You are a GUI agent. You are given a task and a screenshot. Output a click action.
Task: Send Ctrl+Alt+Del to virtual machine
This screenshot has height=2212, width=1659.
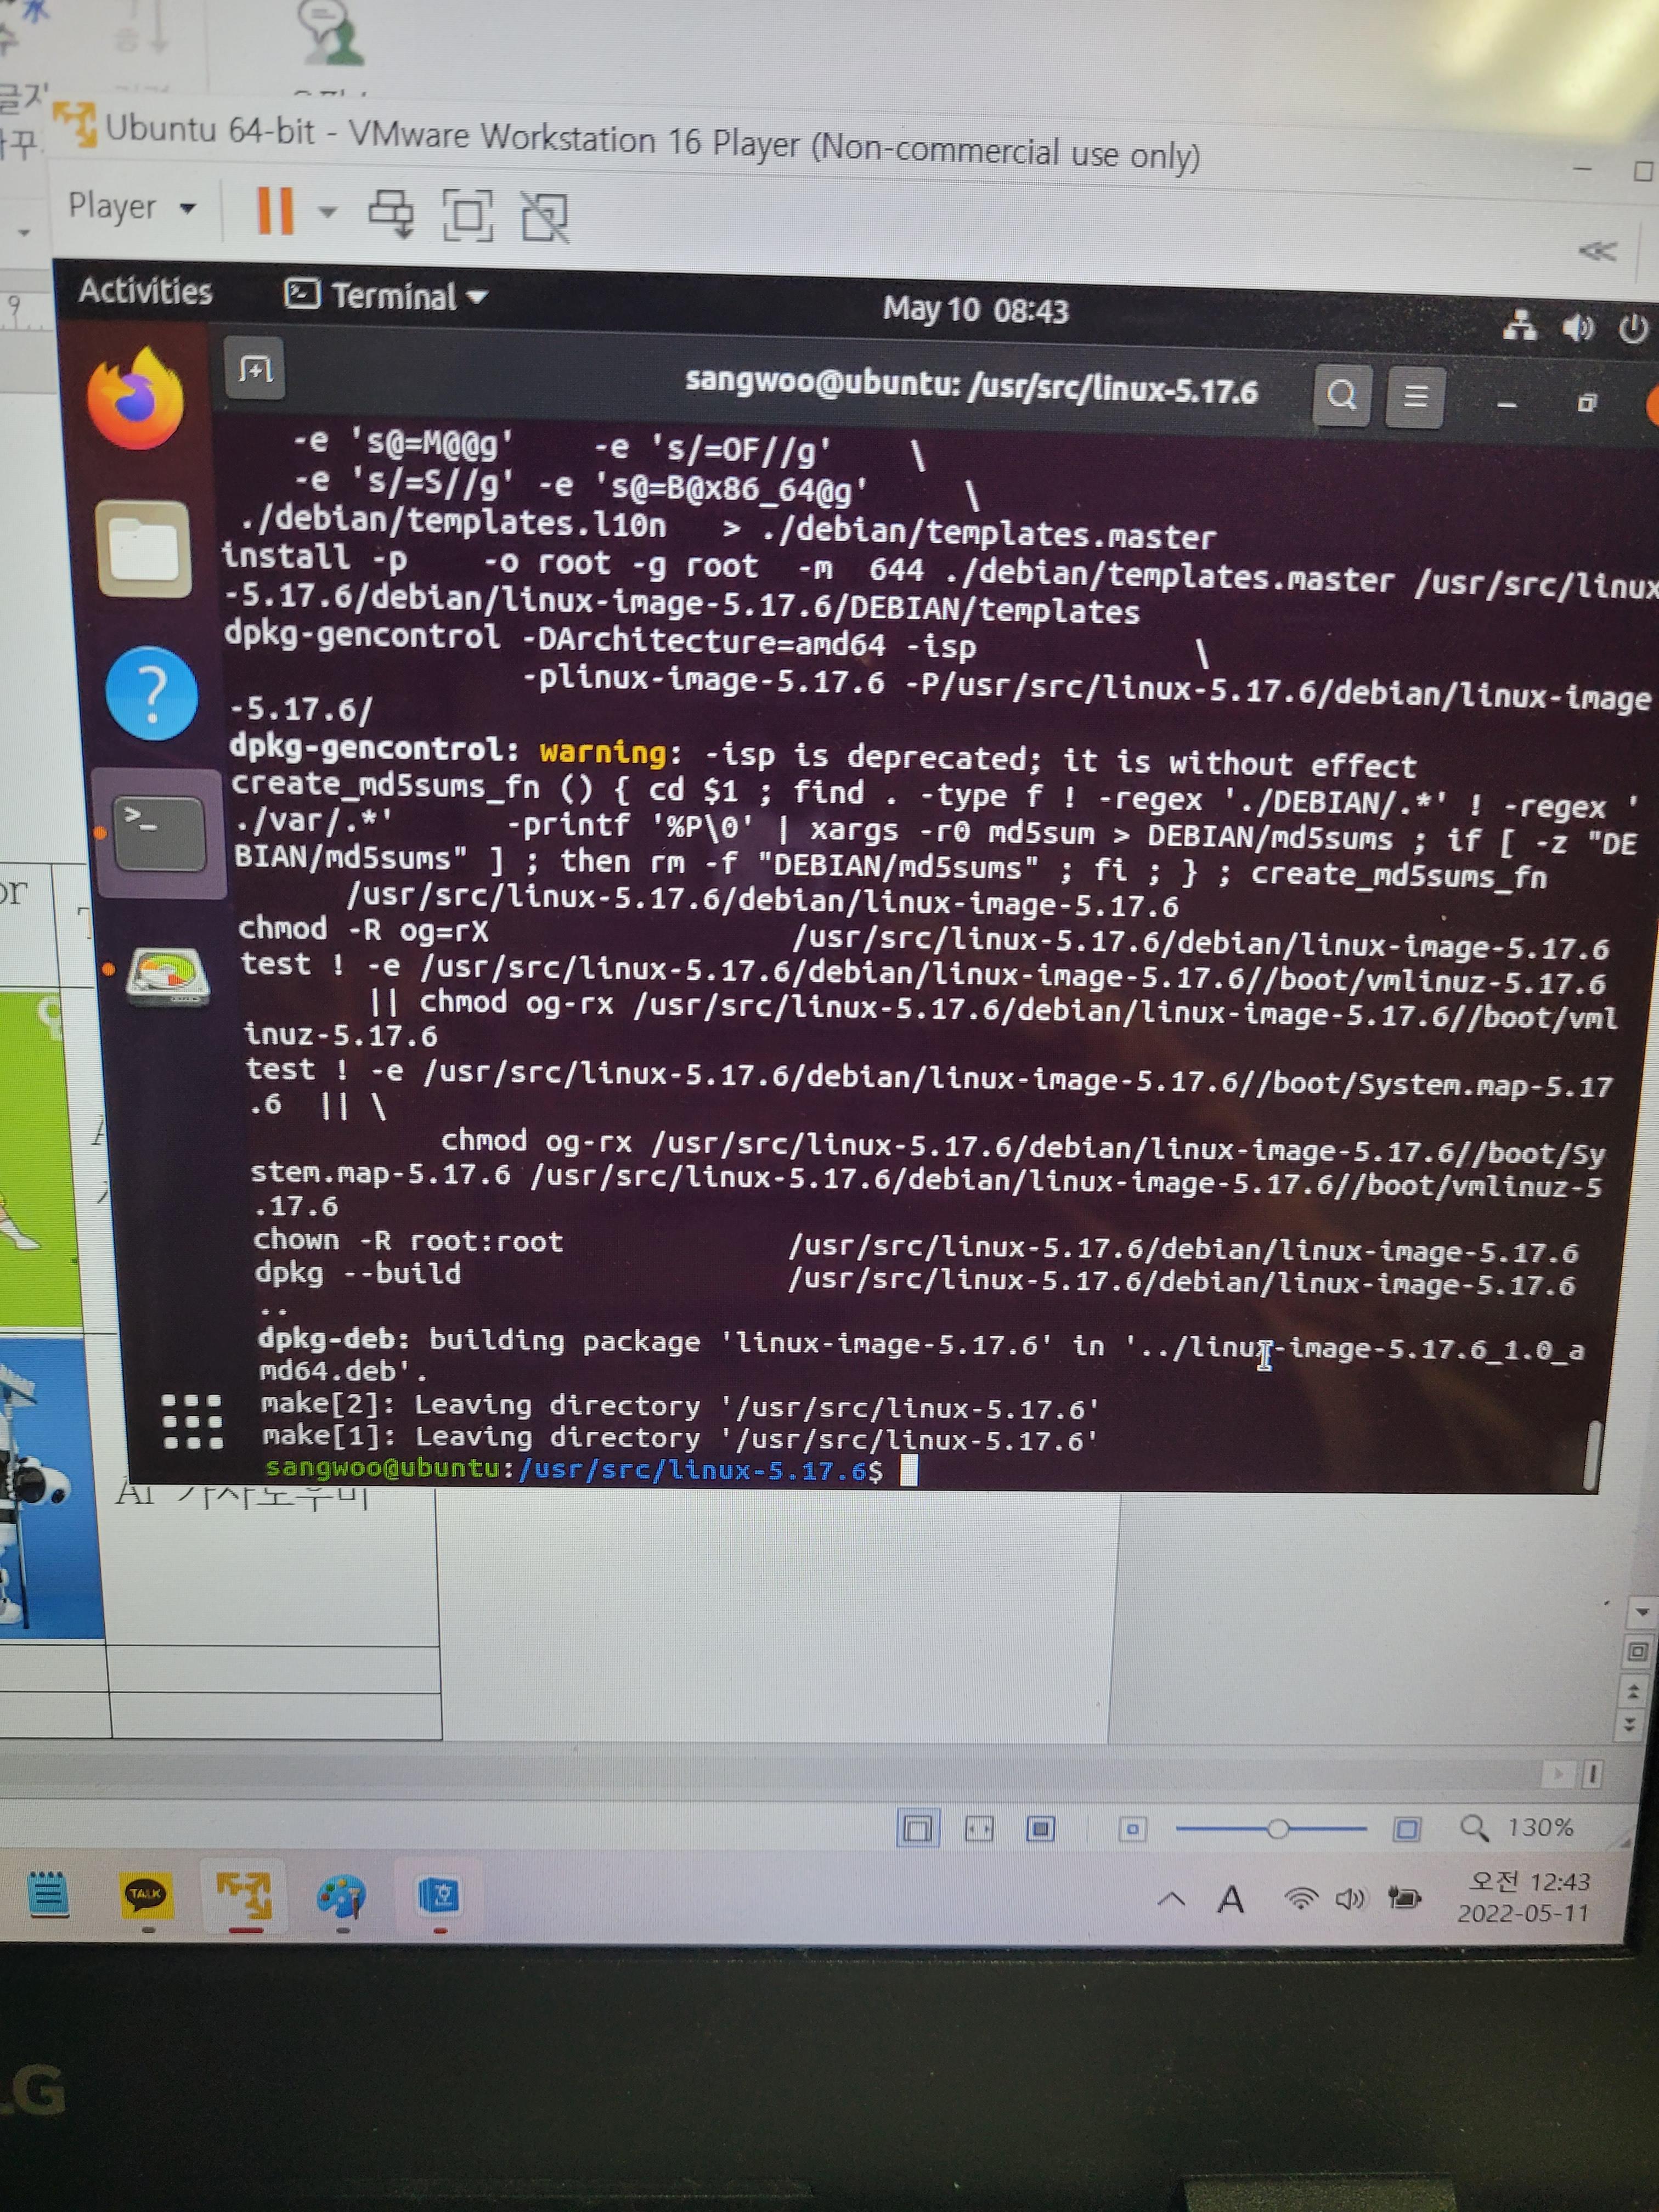(391, 213)
